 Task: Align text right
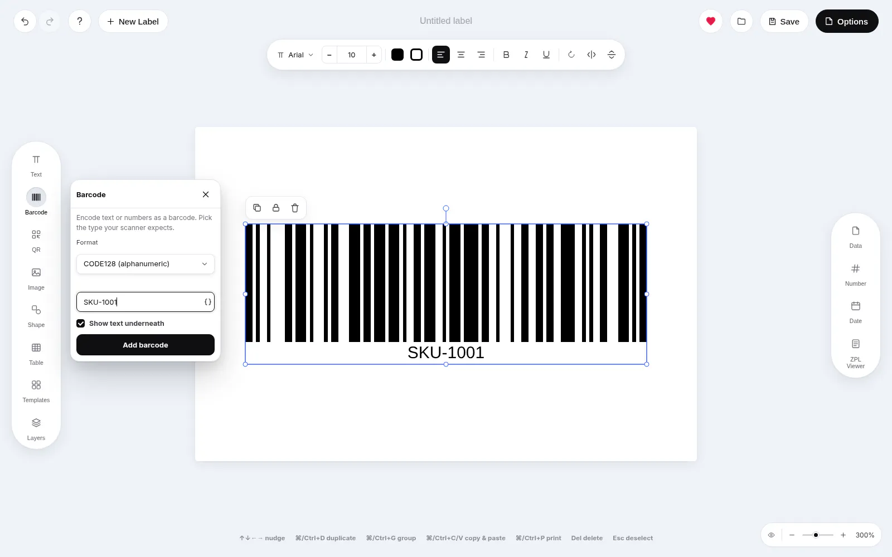click(481, 55)
